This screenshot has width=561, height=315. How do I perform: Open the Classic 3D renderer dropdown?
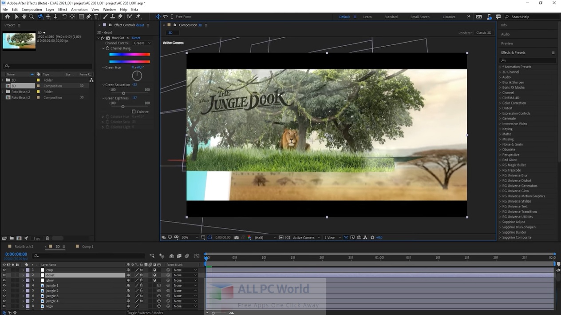click(484, 33)
